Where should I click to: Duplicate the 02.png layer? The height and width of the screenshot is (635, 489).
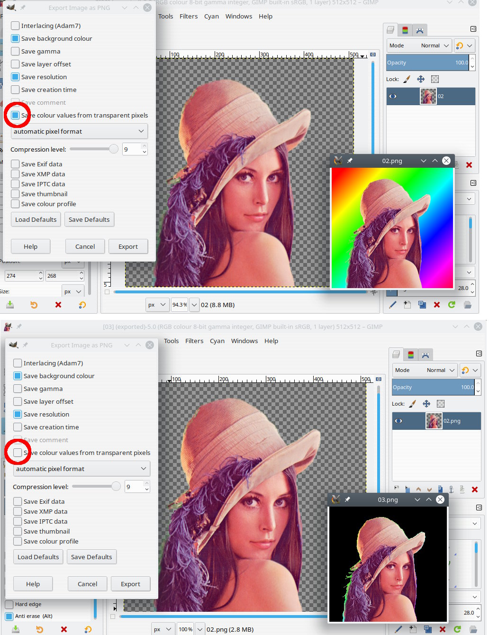point(440,489)
